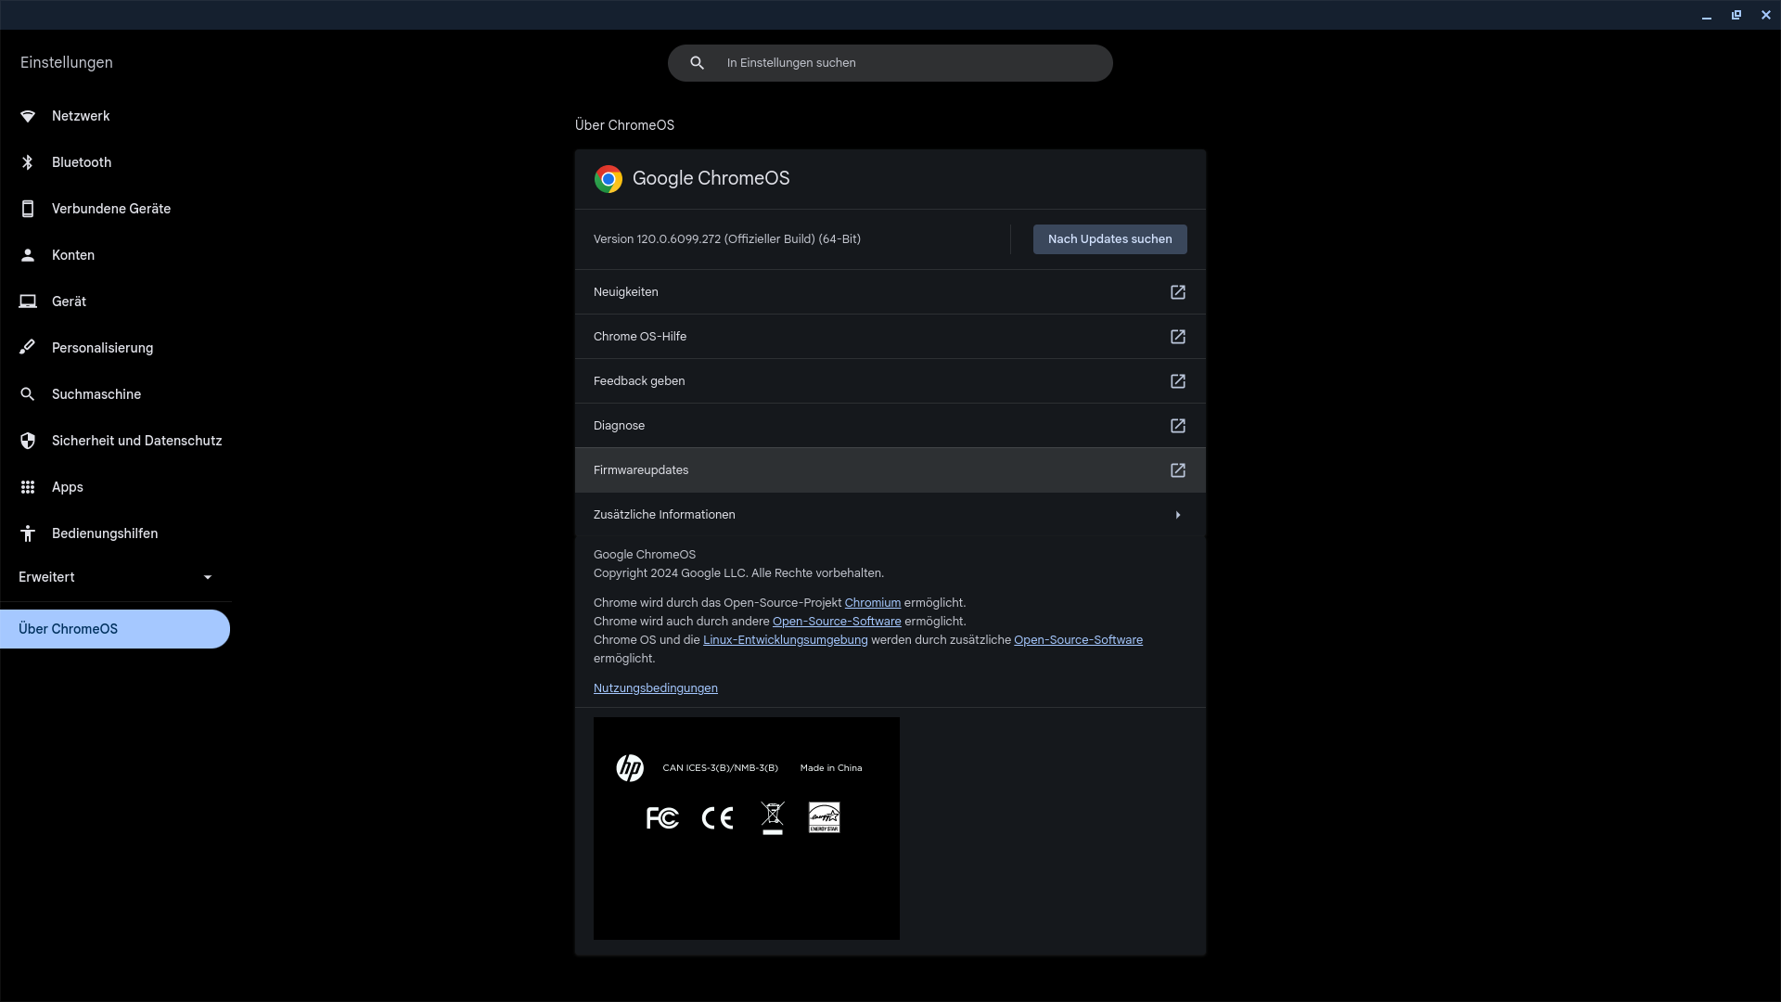Open the Chromium project link
This screenshot has width=1781, height=1002.
pyautogui.click(x=872, y=603)
